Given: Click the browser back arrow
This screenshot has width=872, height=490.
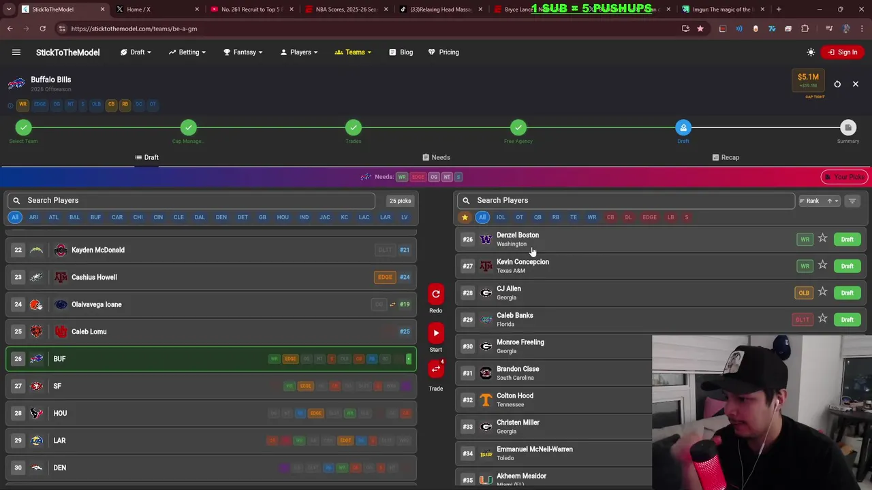Looking at the screenshot, I should (10, 29).
